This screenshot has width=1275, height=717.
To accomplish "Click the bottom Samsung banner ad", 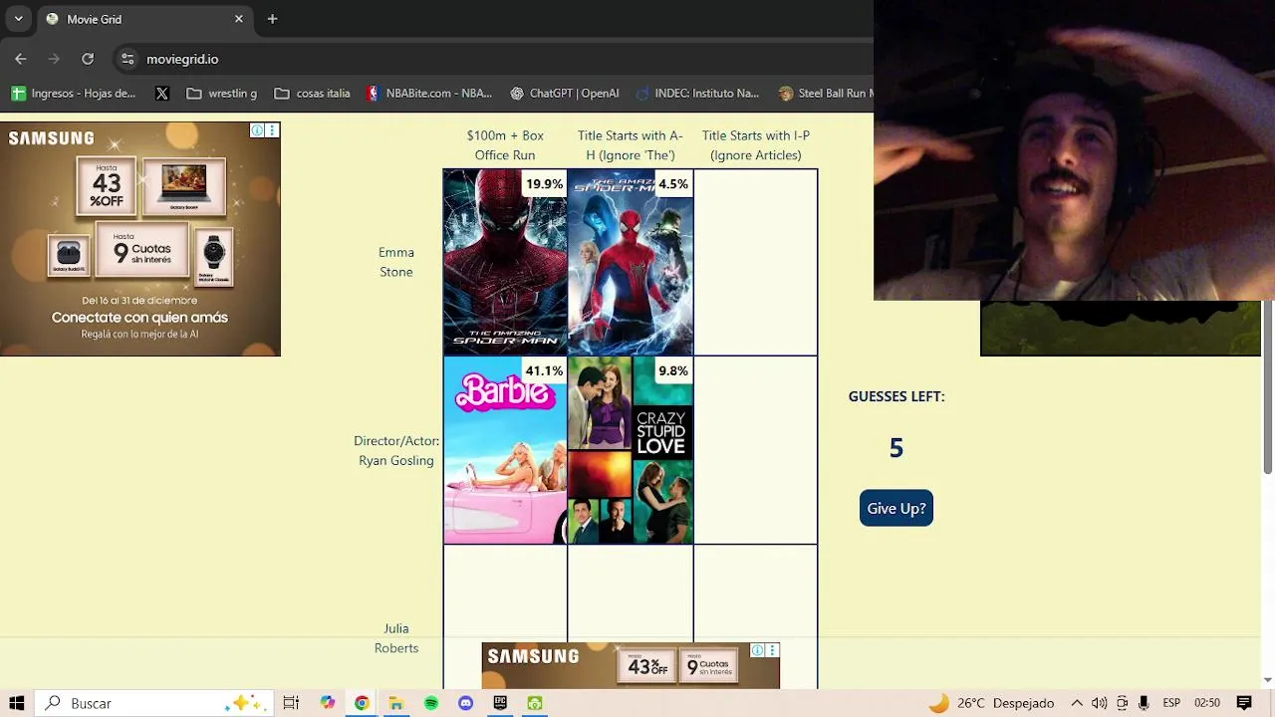I will [631, 665].
